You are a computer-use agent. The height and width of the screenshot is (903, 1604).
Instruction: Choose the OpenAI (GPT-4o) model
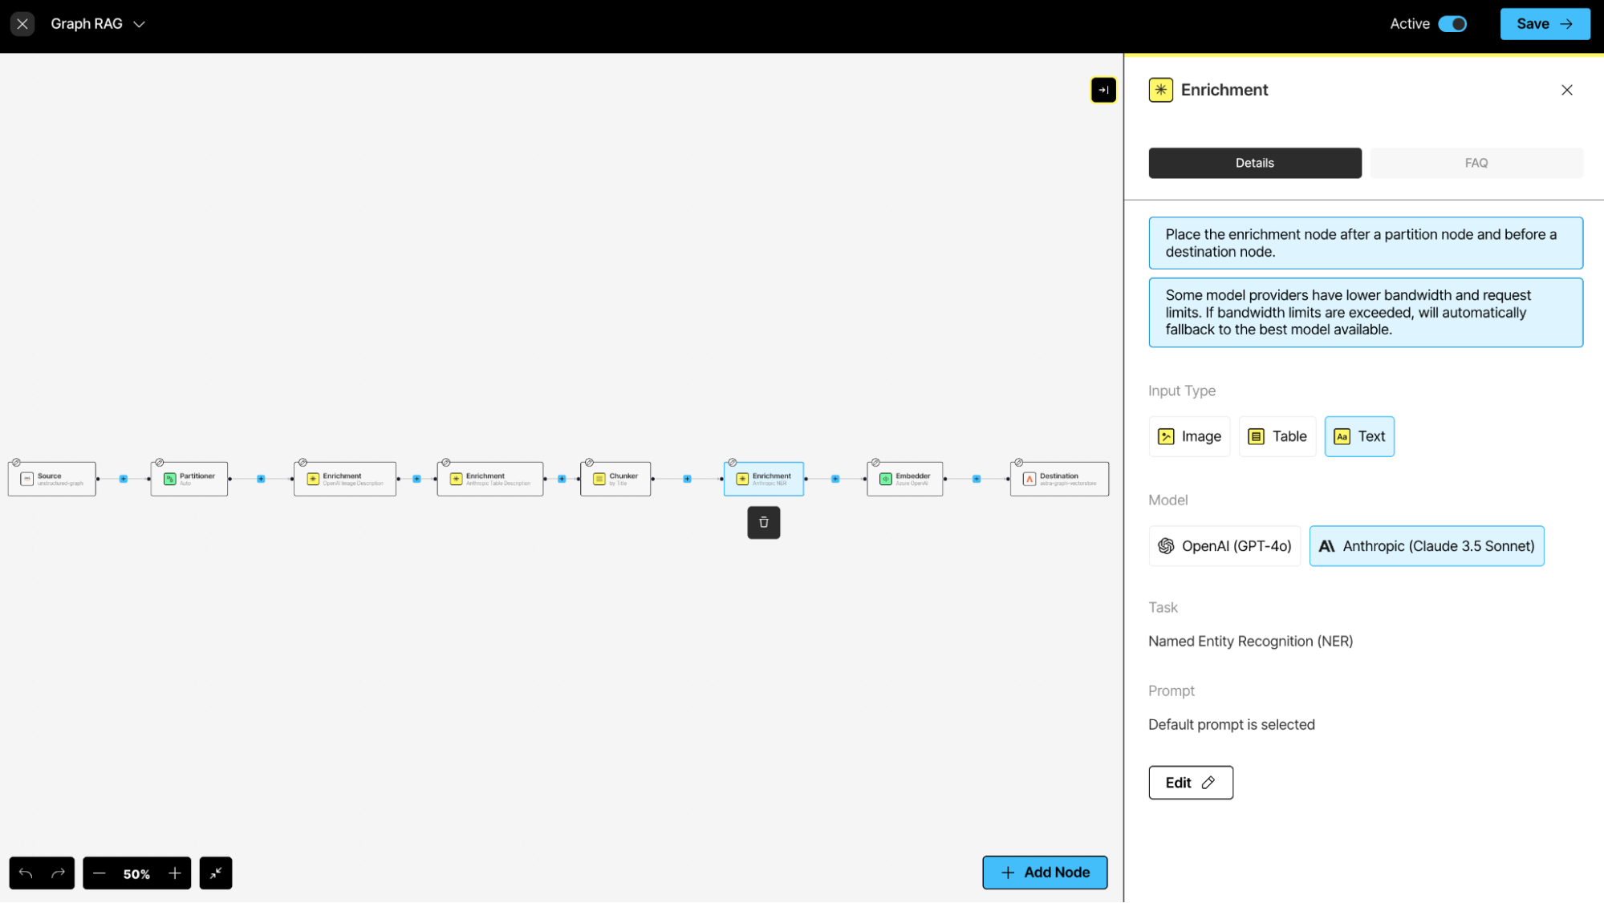coord(1224,546)
